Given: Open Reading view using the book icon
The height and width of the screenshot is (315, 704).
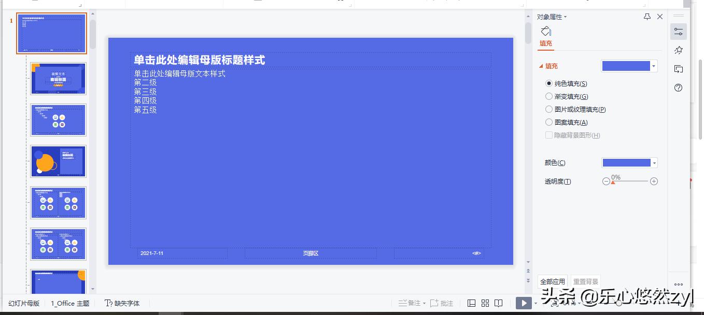Looking at the screenshot, I should coord(498,303).
